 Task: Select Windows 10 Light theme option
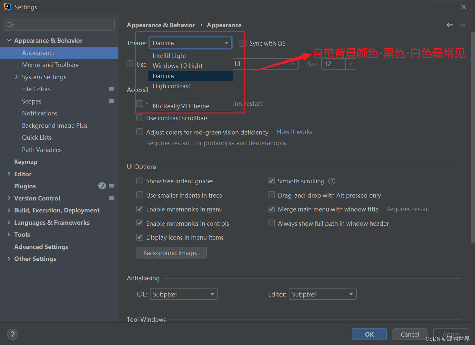pos(190,66)
